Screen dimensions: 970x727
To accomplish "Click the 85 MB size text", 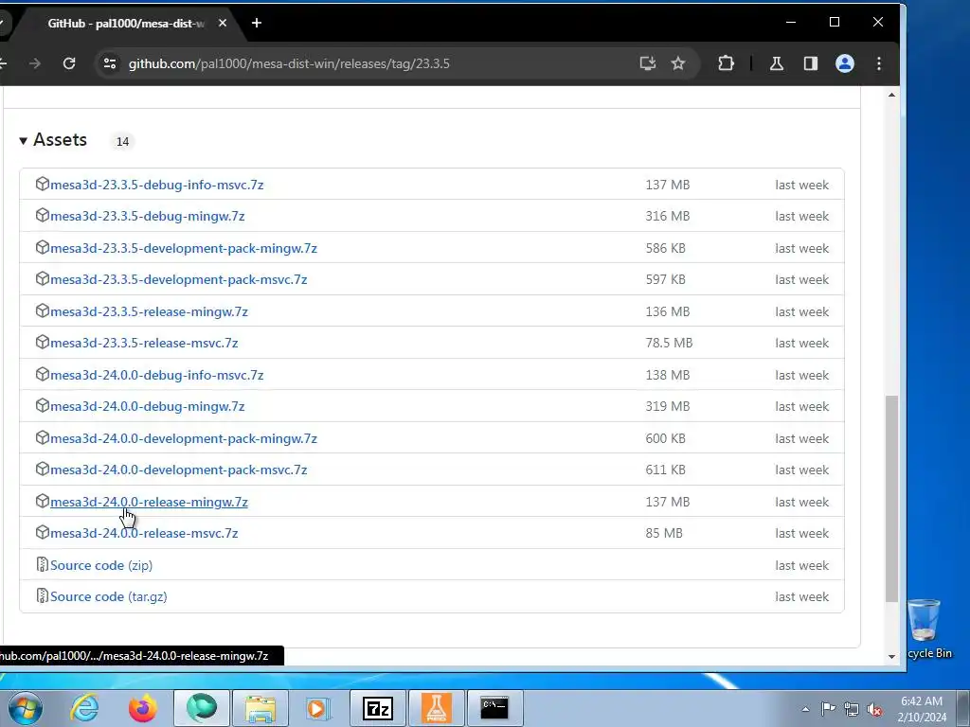I will (664, 534).
